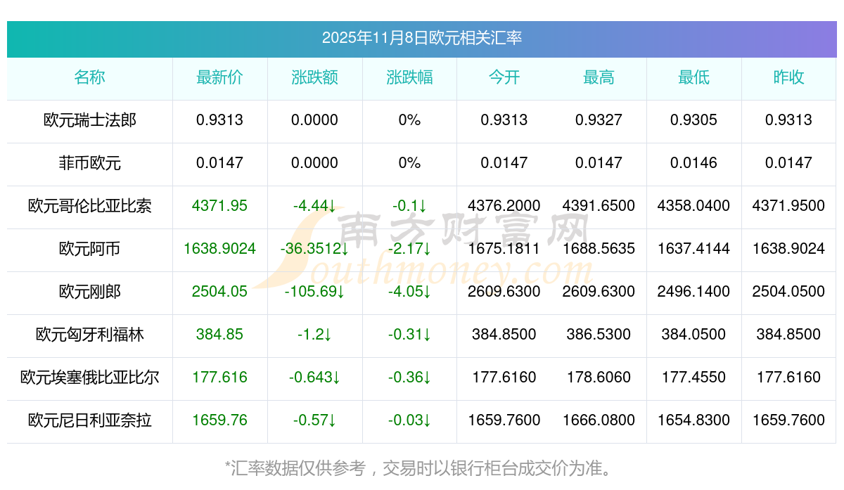This screenshot has height=490, width=844.
Task: Click lowest value 4358.0400
Action: coord(693,206)
